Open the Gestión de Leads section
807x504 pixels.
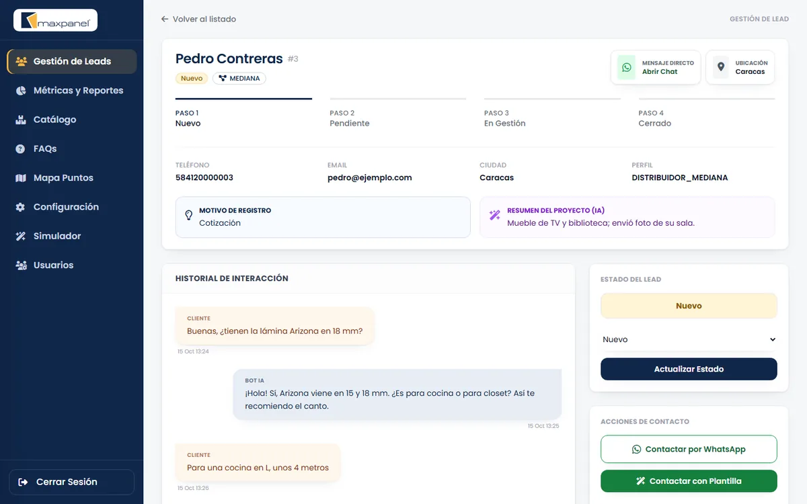coord(72,61)
